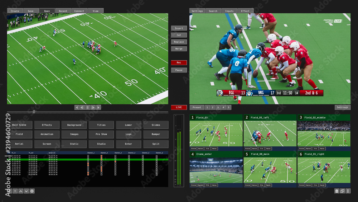
Task: Click Replay under Field_02_middle
Action: pos(323,149)
